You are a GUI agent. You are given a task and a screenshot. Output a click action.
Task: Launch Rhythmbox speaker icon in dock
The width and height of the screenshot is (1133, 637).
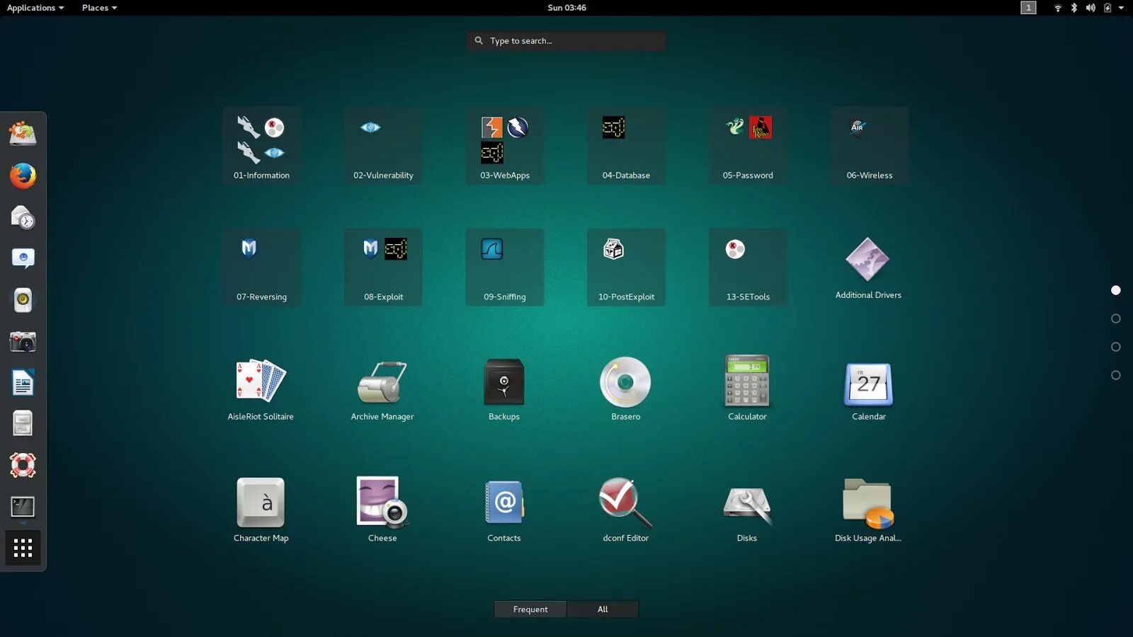click(23, 300)
